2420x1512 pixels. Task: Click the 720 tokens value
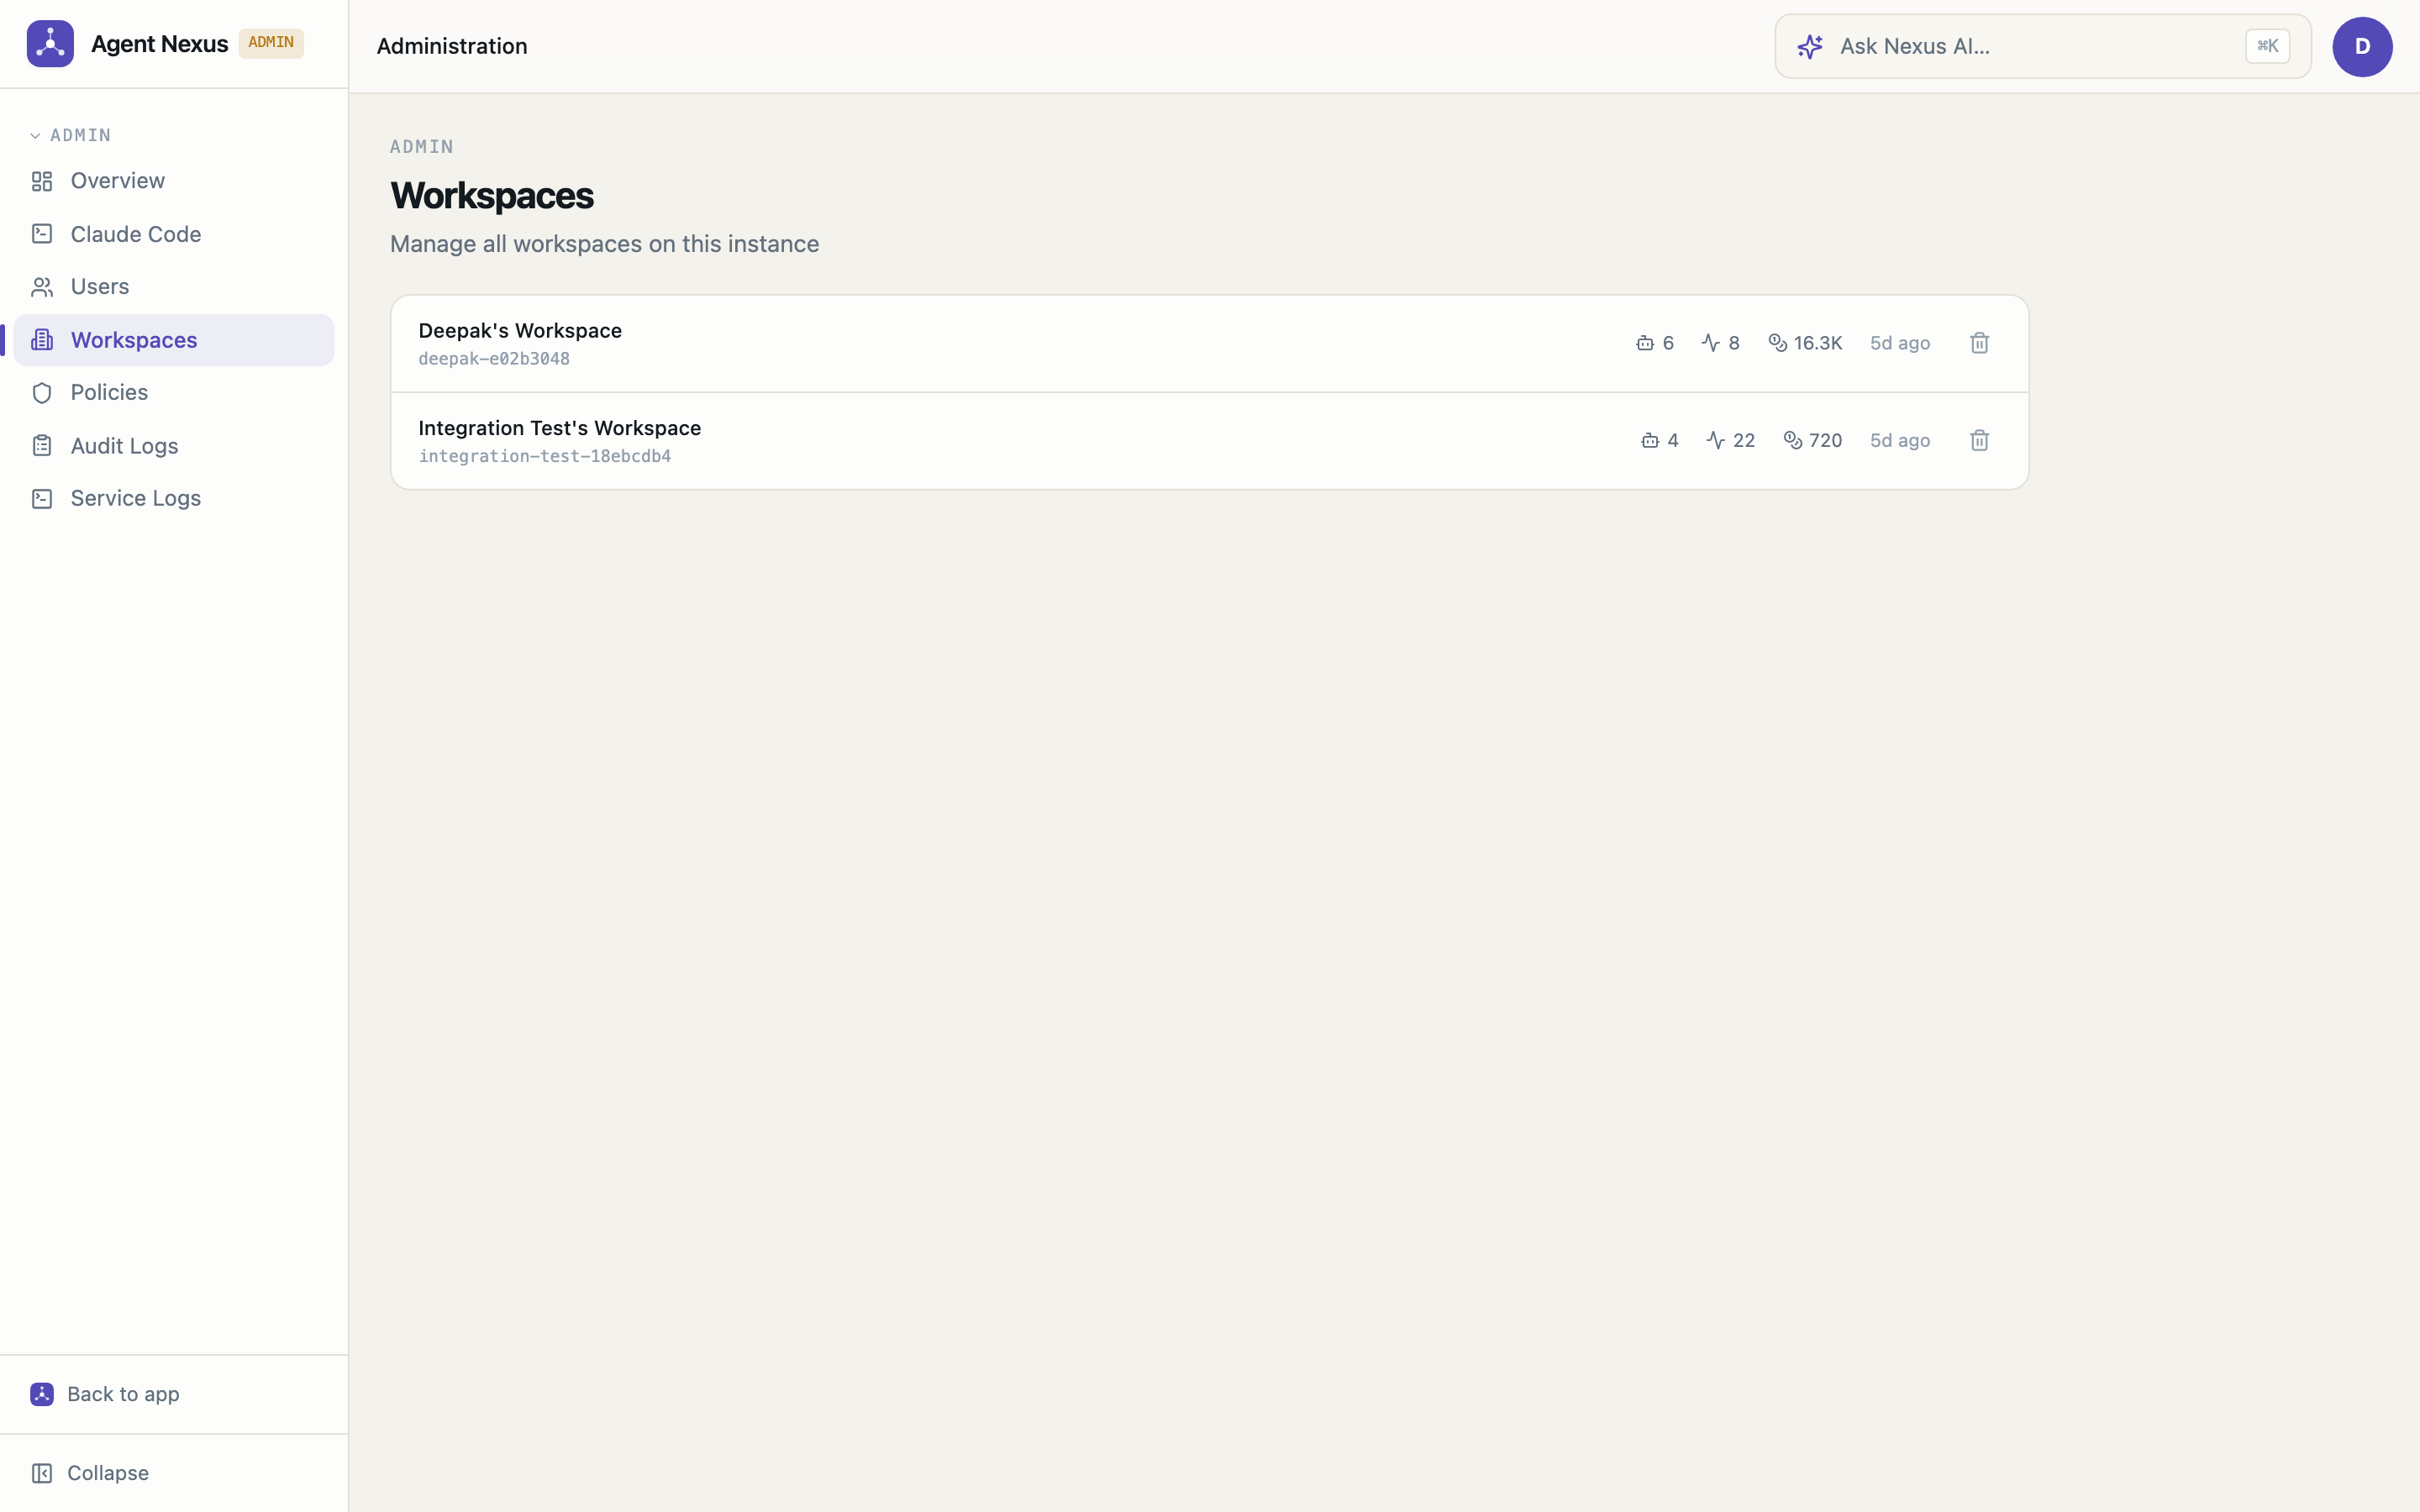point(1825,440)
